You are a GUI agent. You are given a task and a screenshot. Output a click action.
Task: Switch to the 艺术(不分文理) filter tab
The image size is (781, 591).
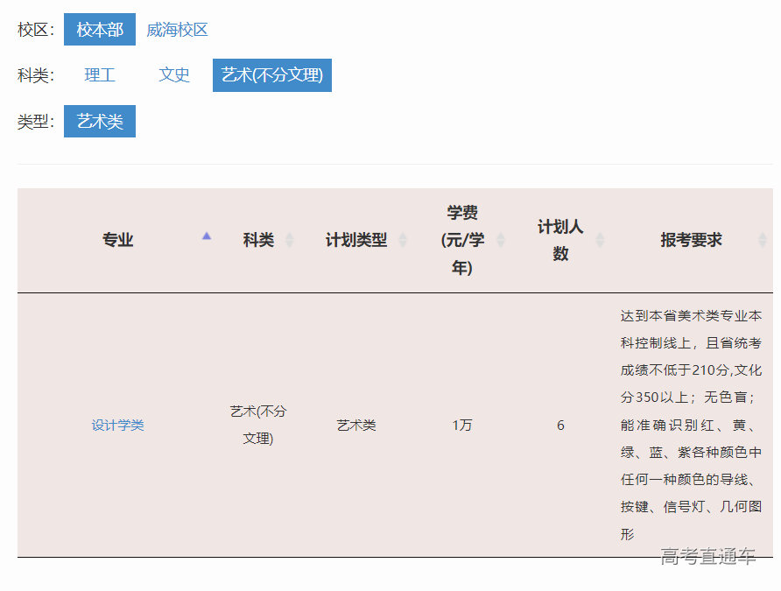coord(271,75)
